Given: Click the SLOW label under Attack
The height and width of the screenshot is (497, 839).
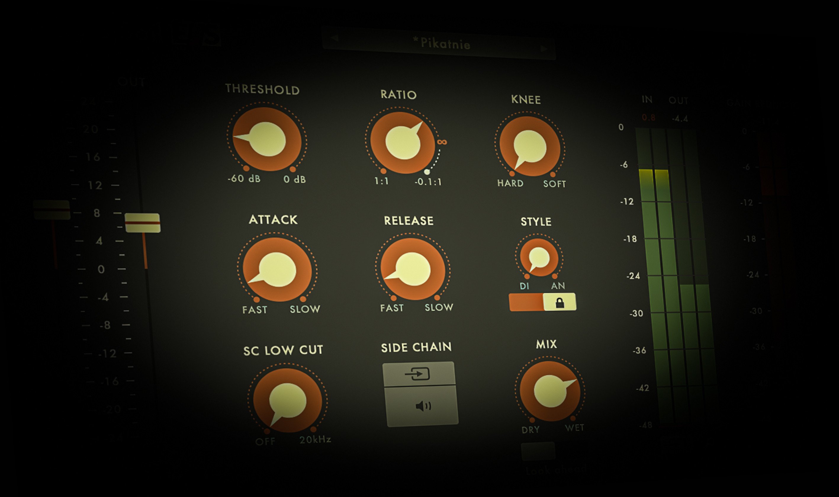Looking at the screenshot, I should coord(305,309).
